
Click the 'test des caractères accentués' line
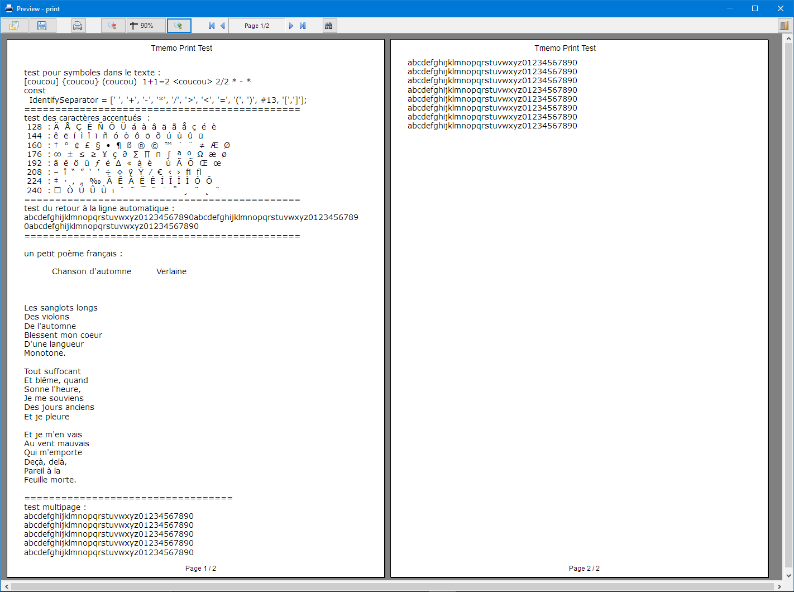tap(87, 118)
